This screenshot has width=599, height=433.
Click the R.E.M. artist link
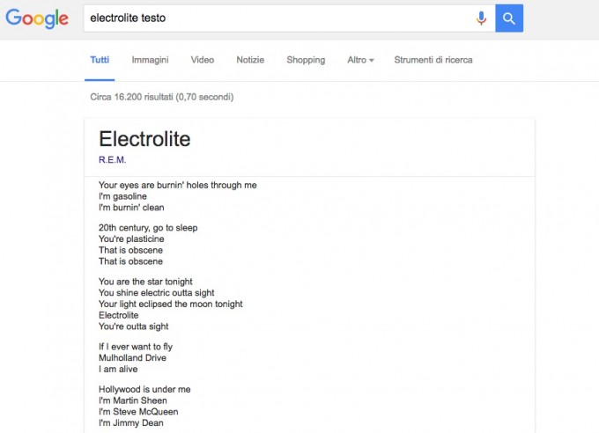pos(113,159)
